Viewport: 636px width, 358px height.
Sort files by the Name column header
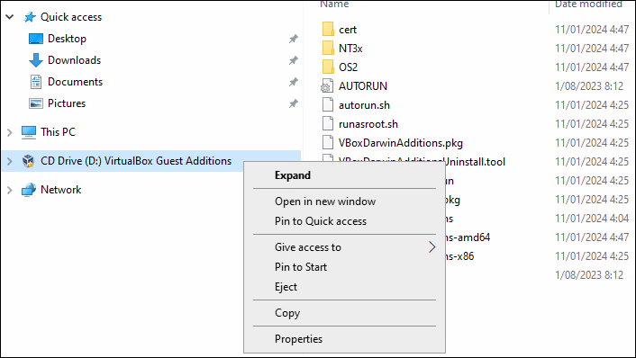click(334, 4)
